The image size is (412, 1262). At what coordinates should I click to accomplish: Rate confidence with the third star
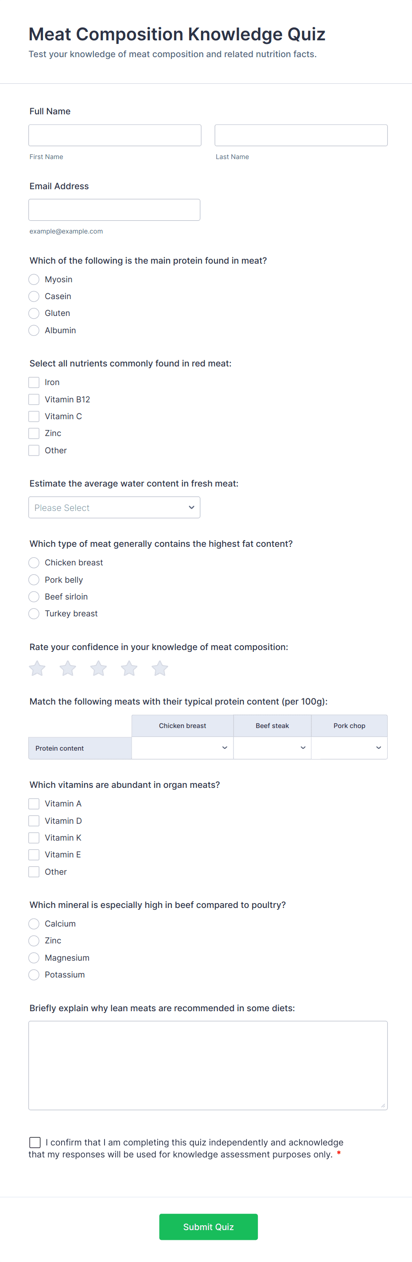pyautogui.click(x=98, y=668)
